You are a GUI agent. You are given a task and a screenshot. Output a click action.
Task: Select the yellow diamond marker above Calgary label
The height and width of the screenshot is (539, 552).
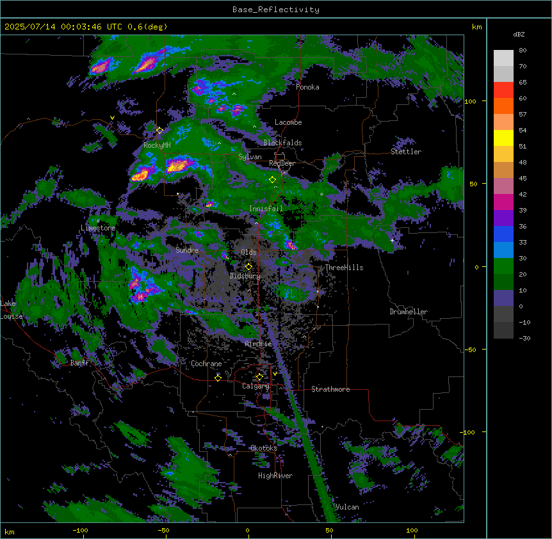point(259,377)
